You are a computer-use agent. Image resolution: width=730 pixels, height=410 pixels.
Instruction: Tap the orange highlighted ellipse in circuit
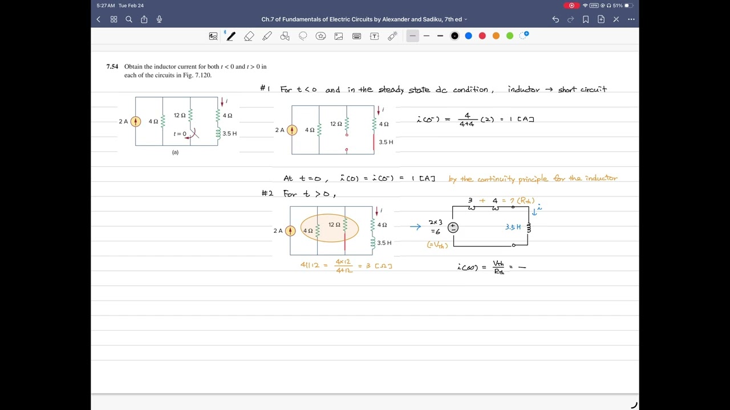330,228
